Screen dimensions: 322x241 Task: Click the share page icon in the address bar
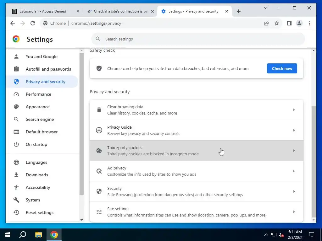[x=267, y=23]
